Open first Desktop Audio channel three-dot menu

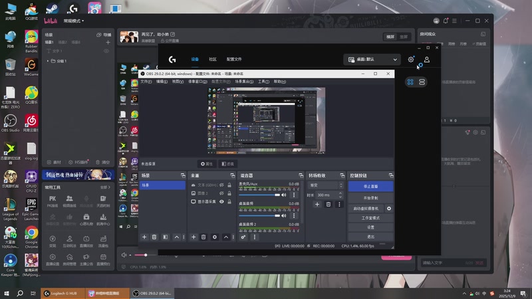coord(294,215)
